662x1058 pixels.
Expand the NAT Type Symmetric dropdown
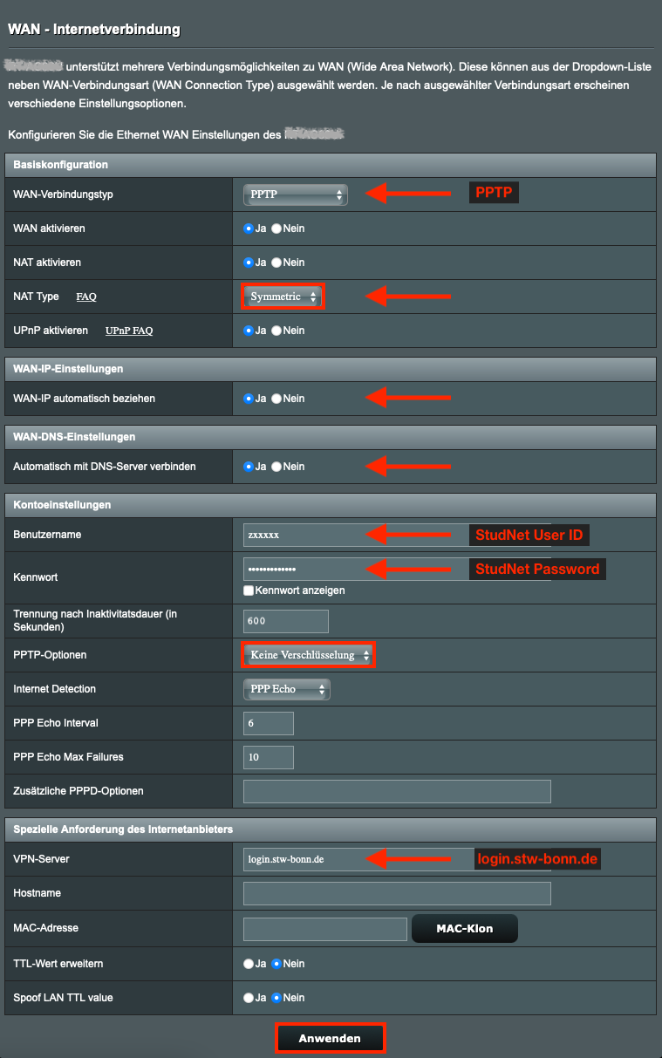click(x=283, y=297)
